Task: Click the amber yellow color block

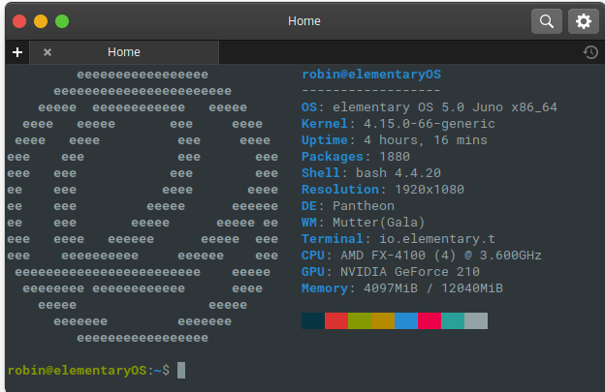Action: [x=383, y=320]
